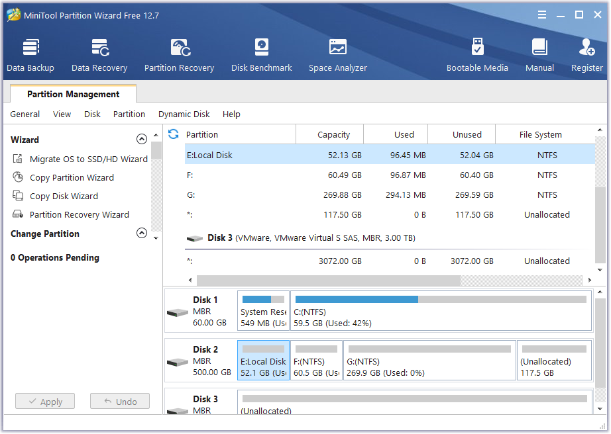Launch the Data Recovery tool
This screenshot has height=434, width=611.
[x=99, y=55]
